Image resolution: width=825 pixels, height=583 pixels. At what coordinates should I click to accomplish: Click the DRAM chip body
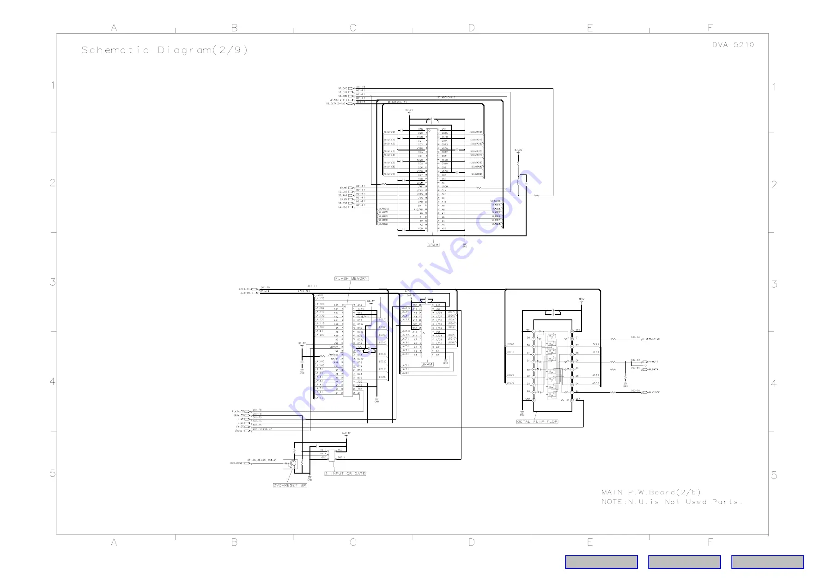(432, 180)
